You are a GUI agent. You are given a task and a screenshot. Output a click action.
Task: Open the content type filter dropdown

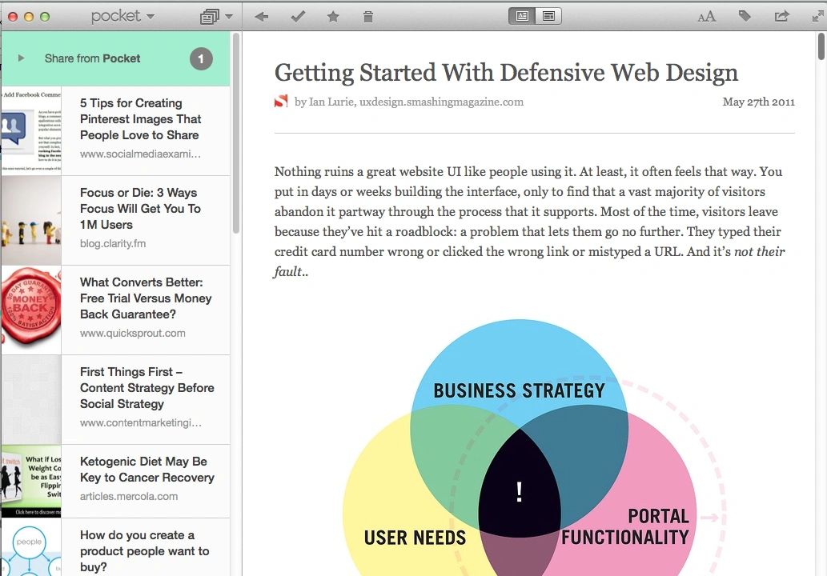tap(216, 16)
